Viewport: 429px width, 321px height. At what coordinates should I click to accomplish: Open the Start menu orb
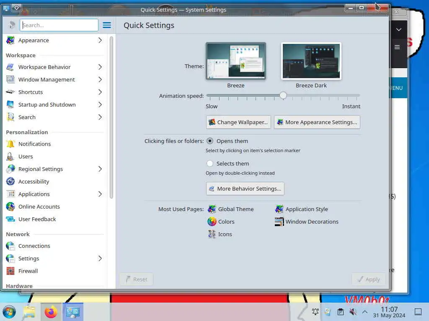click(x=9, y=312)
